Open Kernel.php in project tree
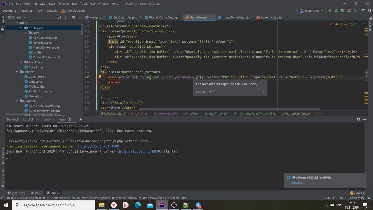 (36, 67)
